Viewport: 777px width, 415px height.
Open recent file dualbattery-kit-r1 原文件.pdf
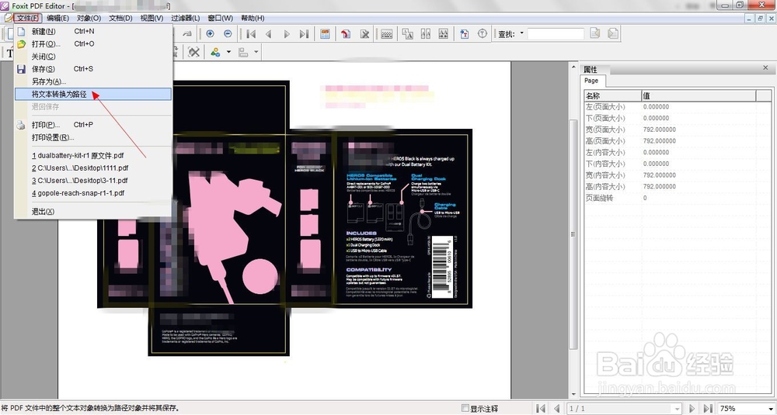(93, 155)
